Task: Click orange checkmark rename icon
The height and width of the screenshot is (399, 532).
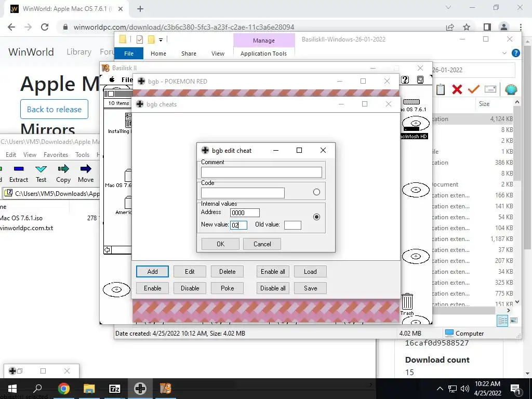Action: (x=473, y=89)
